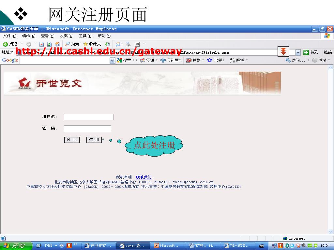Click the CASHL 开世览文 banner logo

(50, 83)
